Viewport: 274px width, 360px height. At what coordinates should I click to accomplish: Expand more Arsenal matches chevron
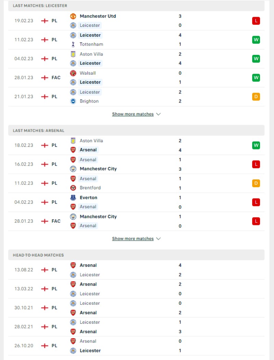coord(159,239)
